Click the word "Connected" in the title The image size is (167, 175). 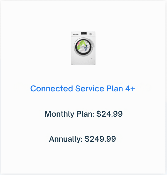(51, 89)
